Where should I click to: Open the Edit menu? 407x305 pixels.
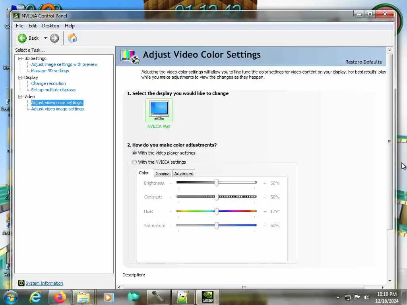33,26
